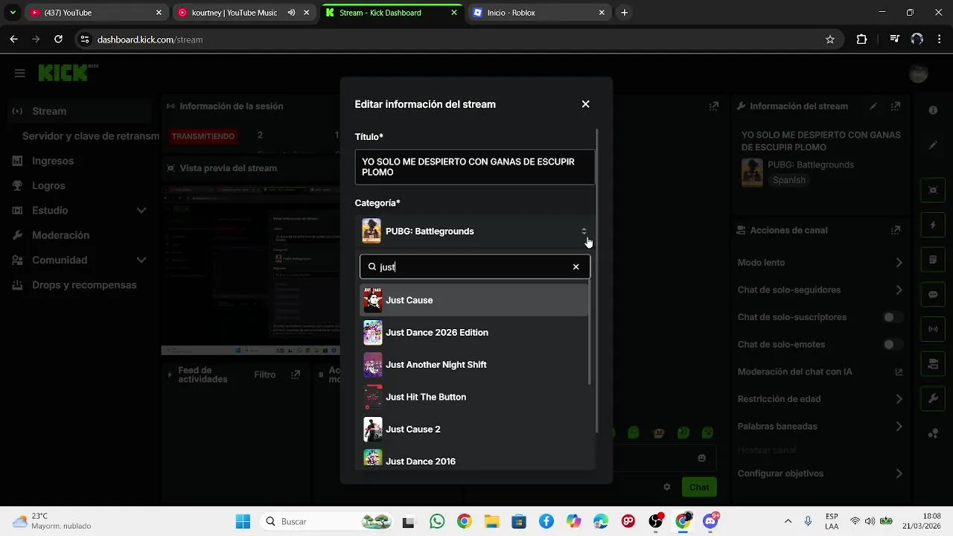Image resolution: width=953 pixels, height=536 pixels.
Task: Bookmark this page with the star icon
Action: (830, 39)
